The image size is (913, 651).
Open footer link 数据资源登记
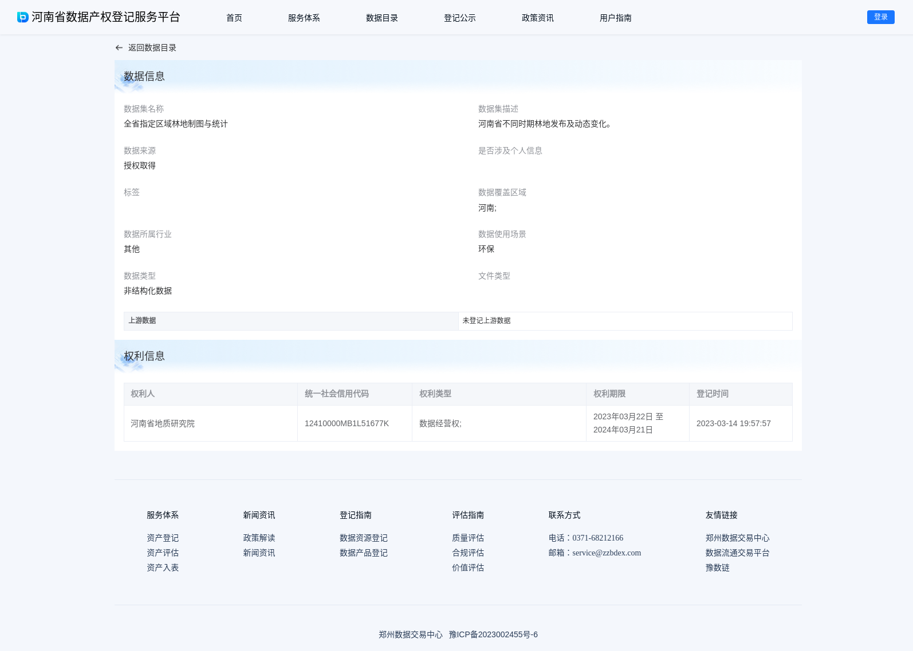pyautogui.click(x=364, y=538)
